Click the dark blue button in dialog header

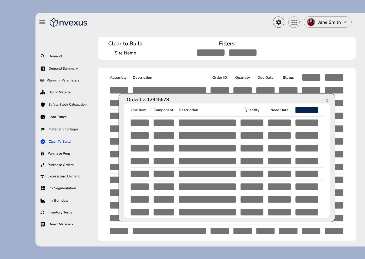[x=307, y=110]
